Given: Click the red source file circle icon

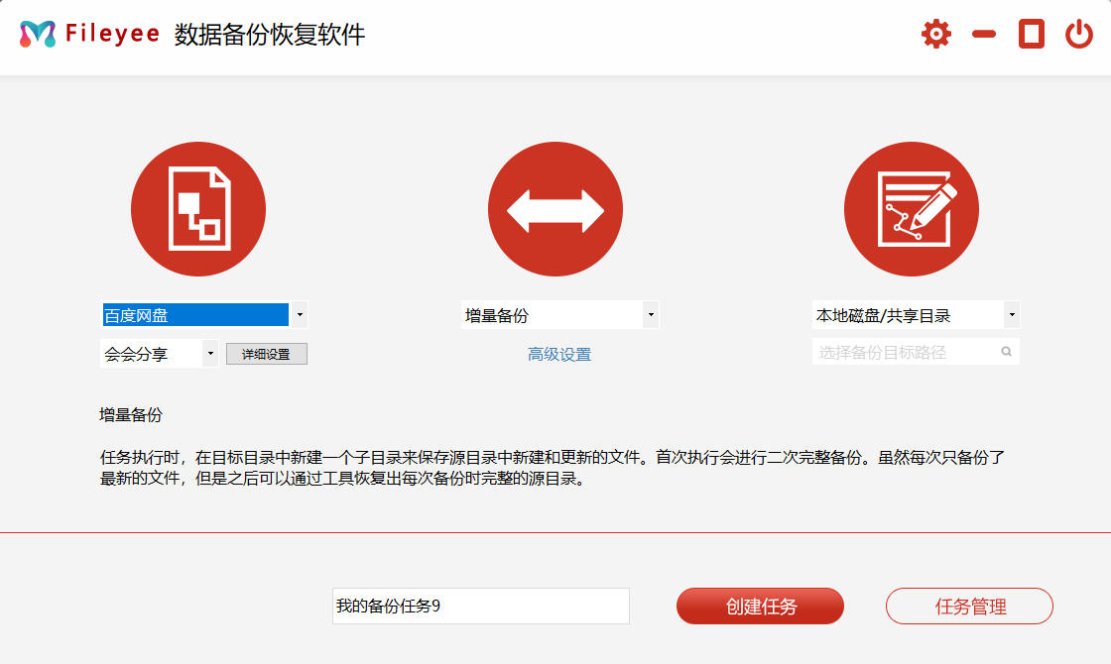Looking at the screenshot, I should 198,209.
